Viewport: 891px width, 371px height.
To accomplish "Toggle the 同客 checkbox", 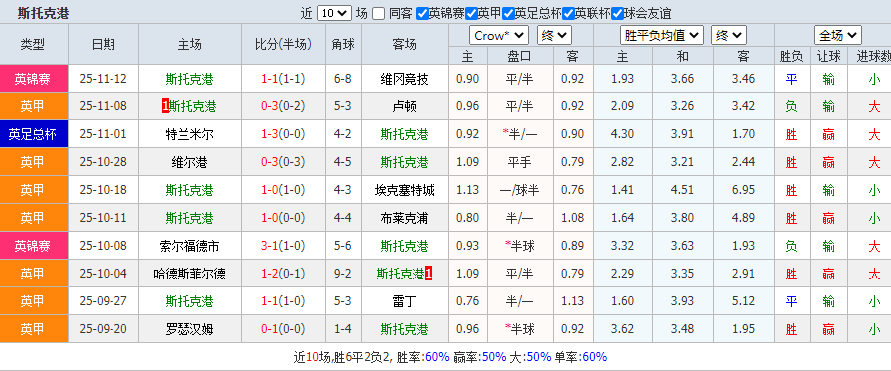I will tap(379, 14).
